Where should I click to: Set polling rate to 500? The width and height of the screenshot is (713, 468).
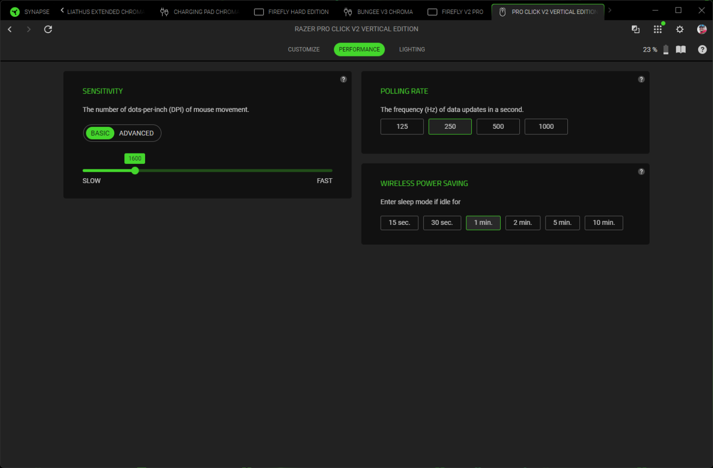[x=498, y=127]
